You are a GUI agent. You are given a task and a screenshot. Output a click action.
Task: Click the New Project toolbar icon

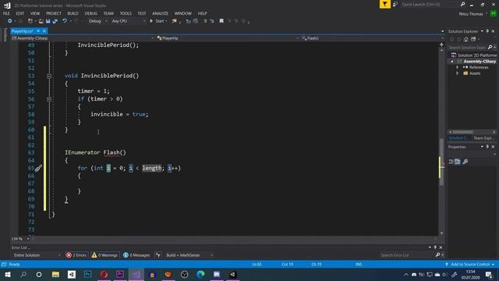[x=30, y=21]
